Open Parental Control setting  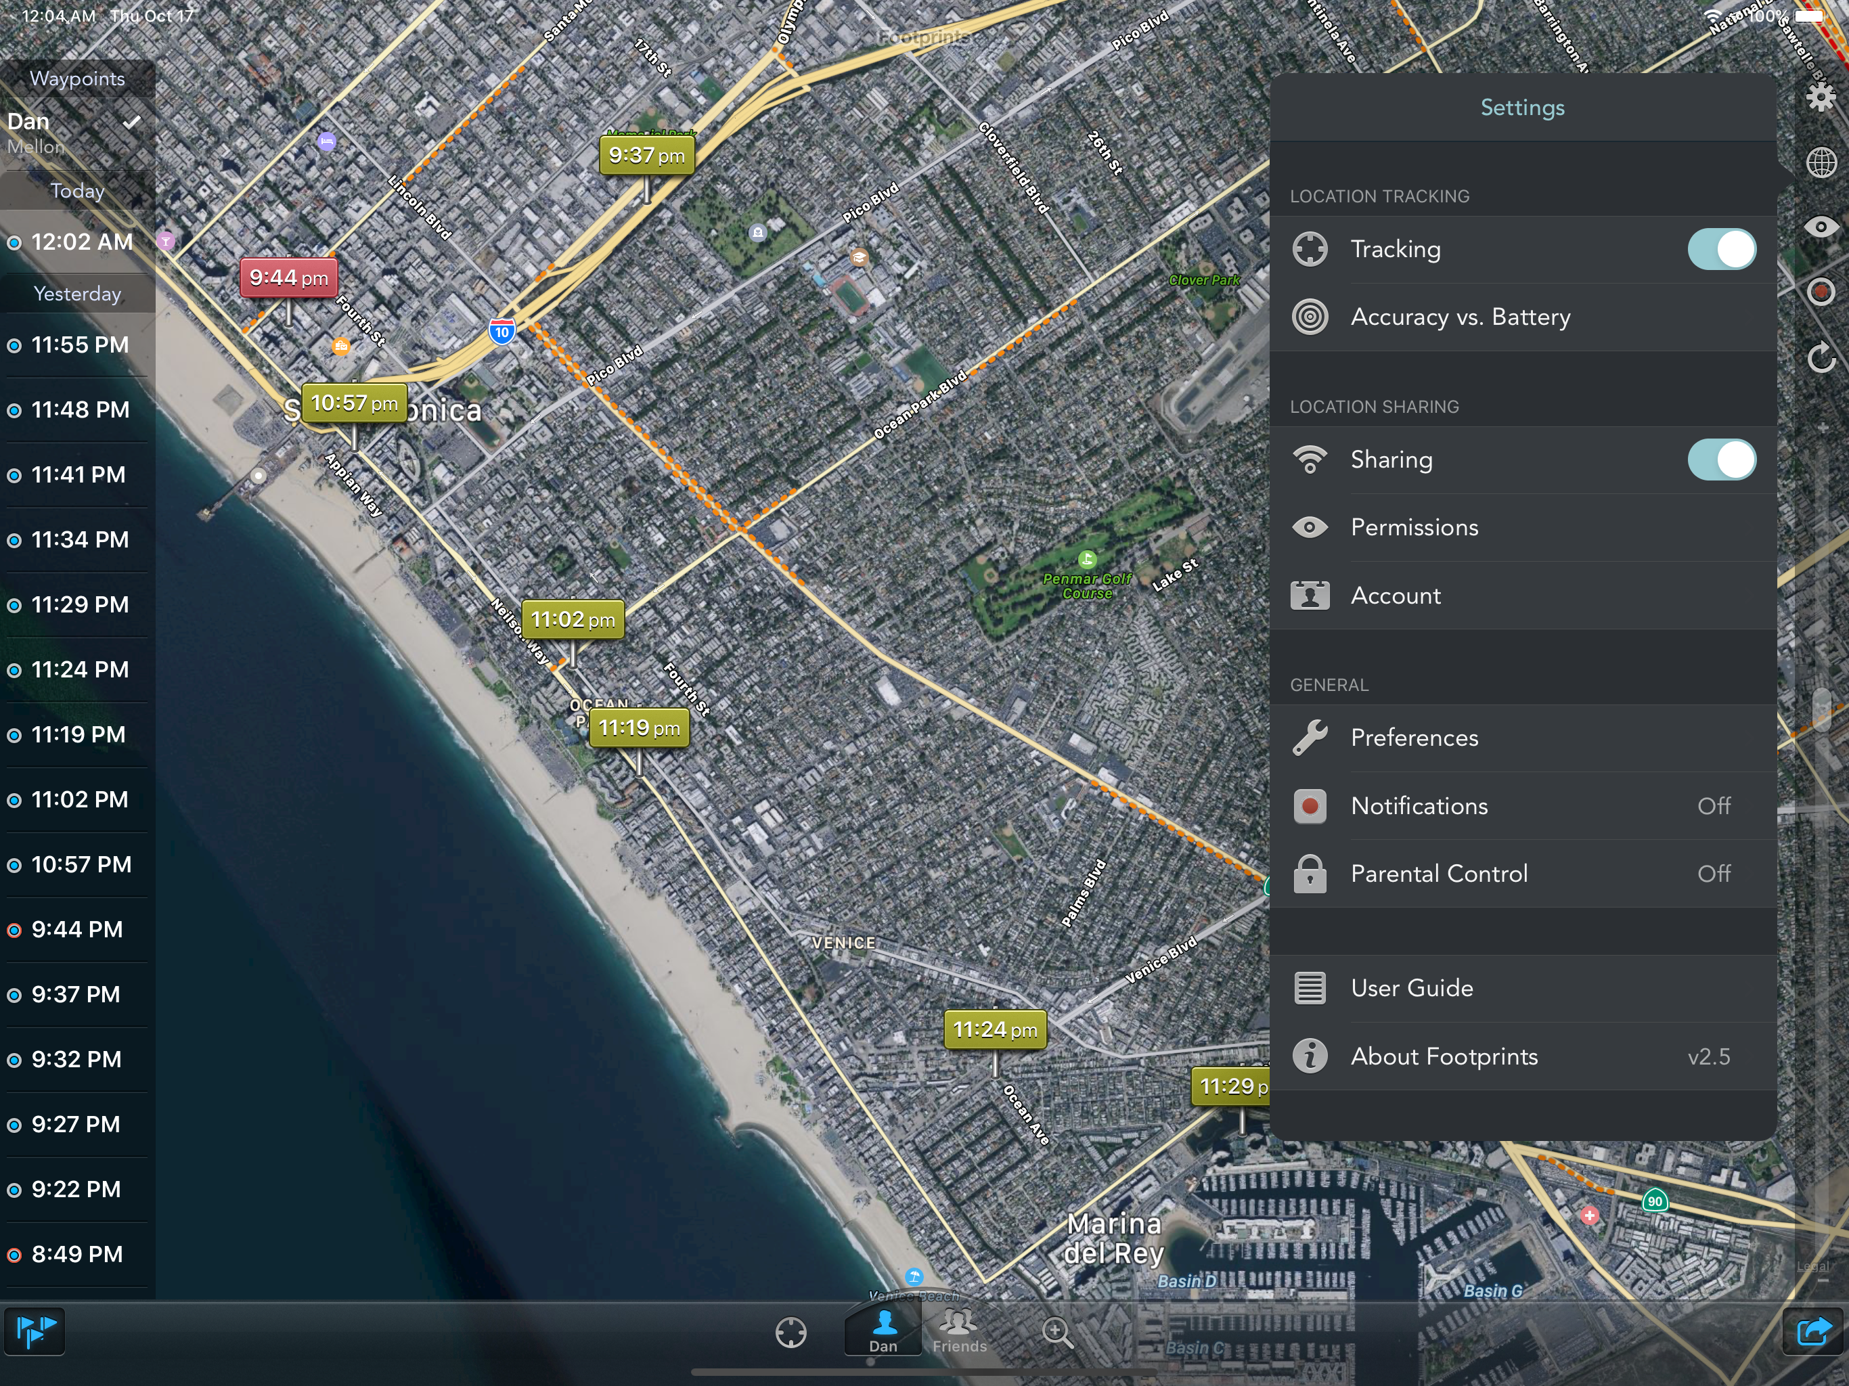(x=1522, y=874)
